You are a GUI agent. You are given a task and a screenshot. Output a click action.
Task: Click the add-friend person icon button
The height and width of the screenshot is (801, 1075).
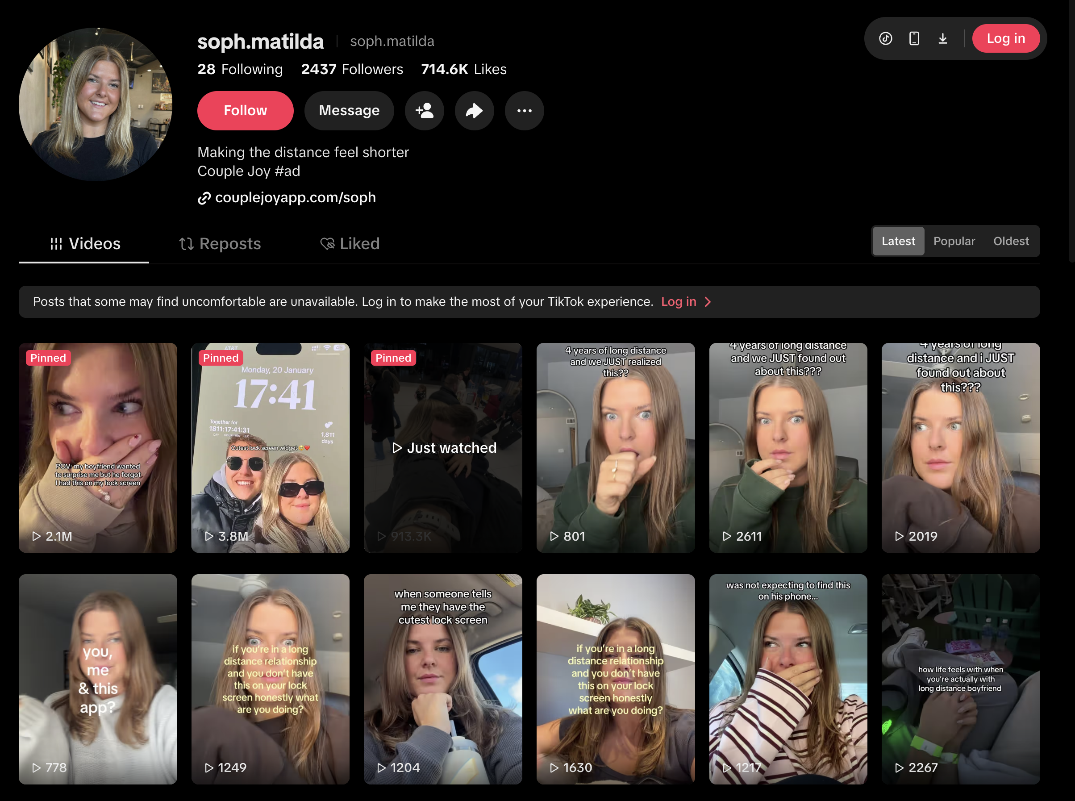pyautogui.click(x=425, y=111)
